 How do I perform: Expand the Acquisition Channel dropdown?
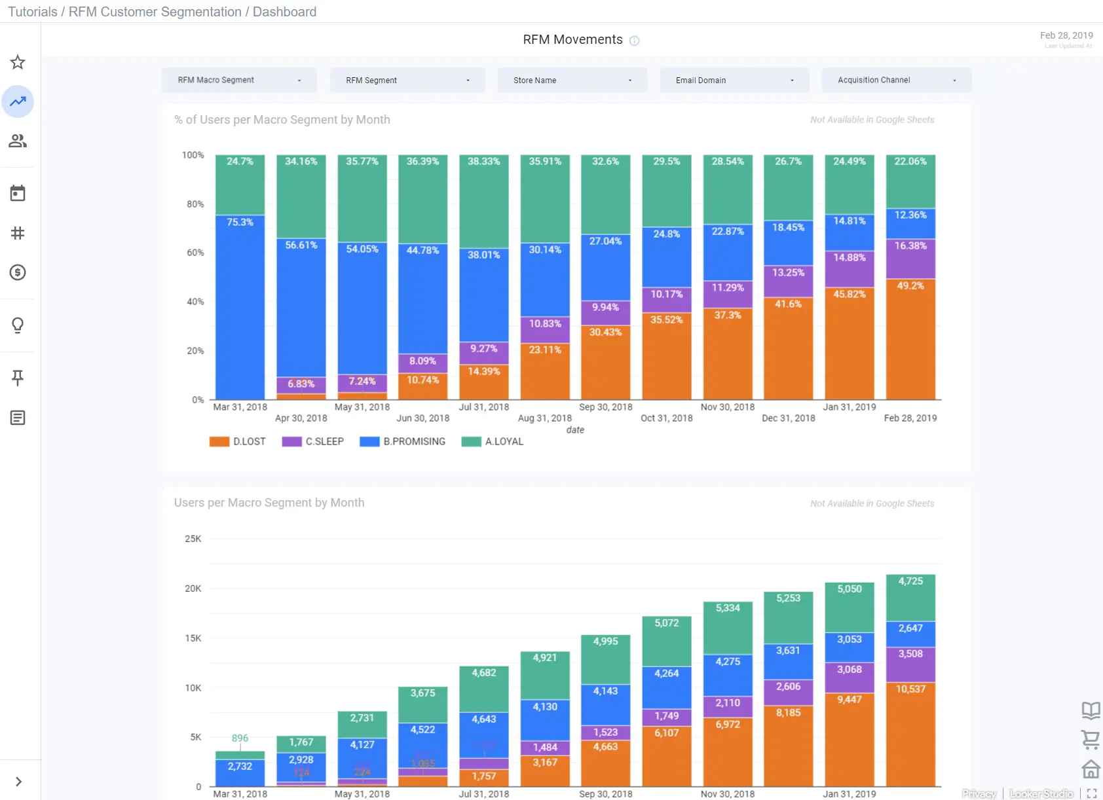tap(897, 80)
